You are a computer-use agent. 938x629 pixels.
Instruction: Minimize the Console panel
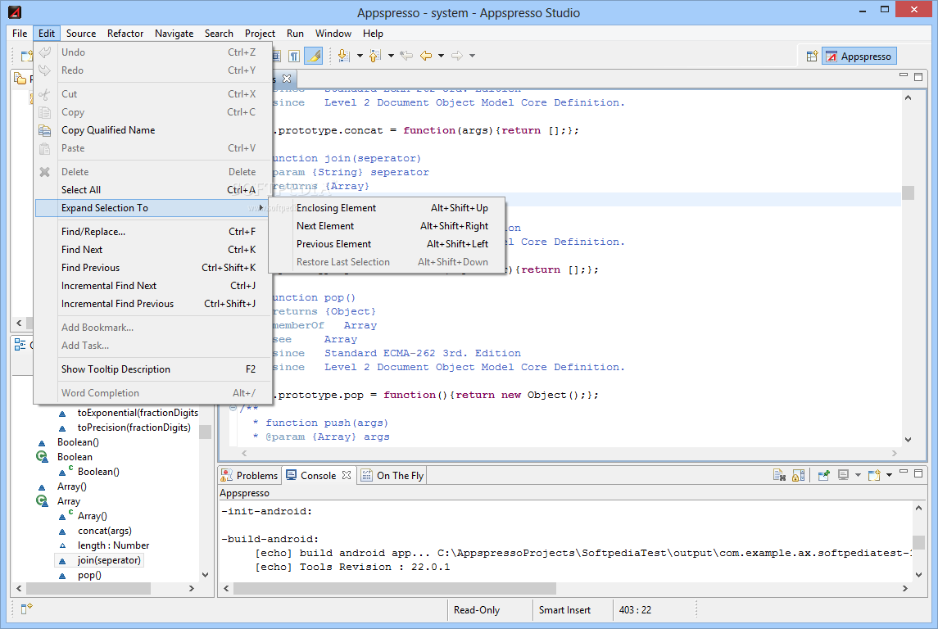point(904,473)
